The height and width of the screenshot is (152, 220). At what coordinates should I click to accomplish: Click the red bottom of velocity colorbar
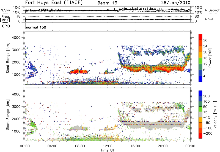click(x=200, y=136)
